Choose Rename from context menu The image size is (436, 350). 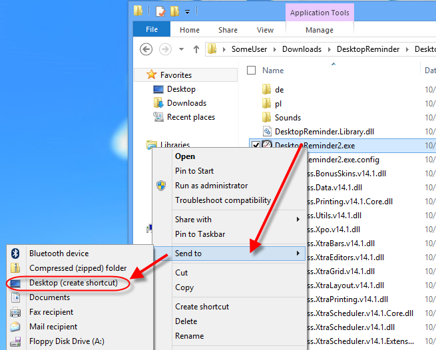click(189, 336)
